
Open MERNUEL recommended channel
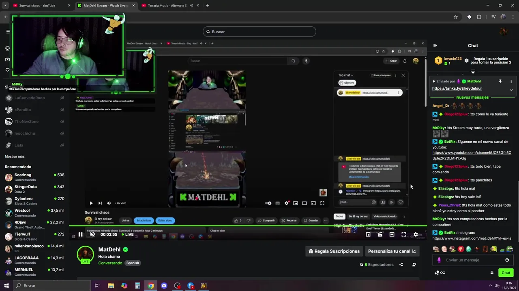coord(34,272)
